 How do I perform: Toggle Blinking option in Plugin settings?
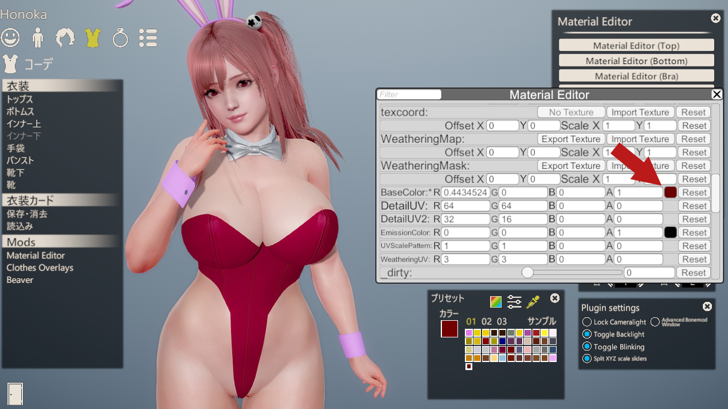tap(587, 347)
